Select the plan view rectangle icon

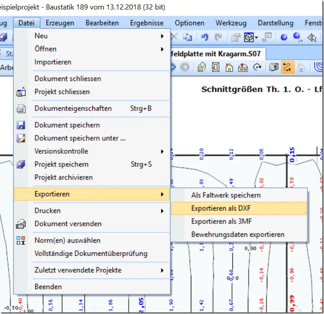215,67
